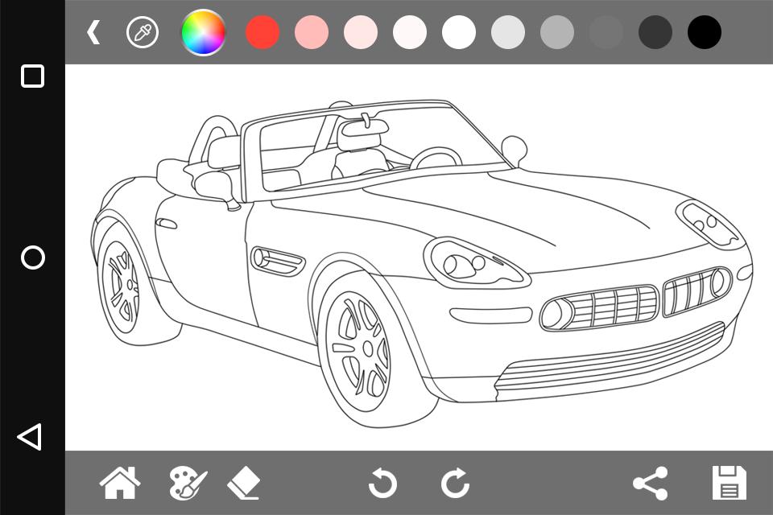Screen dimensions: 773x515
Task: Select the light gray color swatch
Action: (508, 32)
